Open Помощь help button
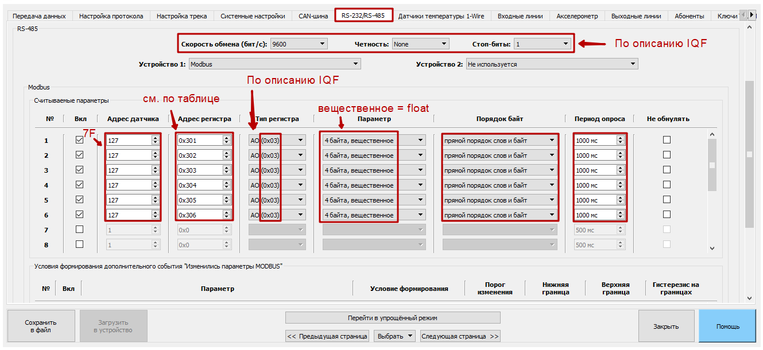The width and height of the screenshot is (763, 350). [727, 326]
